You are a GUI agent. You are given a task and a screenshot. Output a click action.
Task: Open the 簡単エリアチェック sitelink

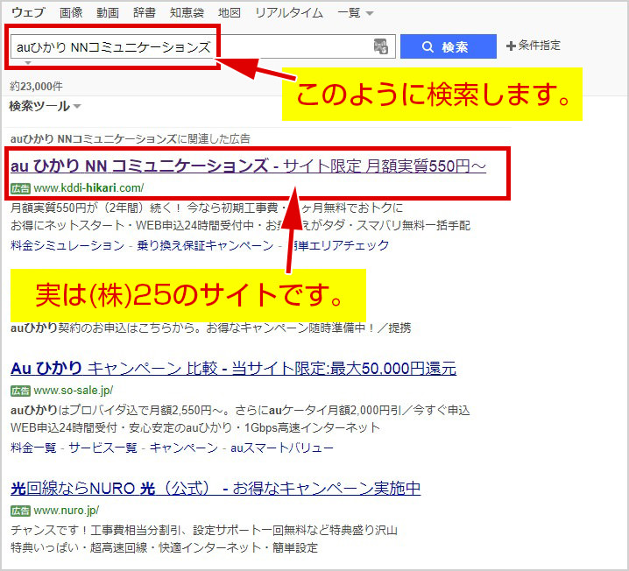337,245
